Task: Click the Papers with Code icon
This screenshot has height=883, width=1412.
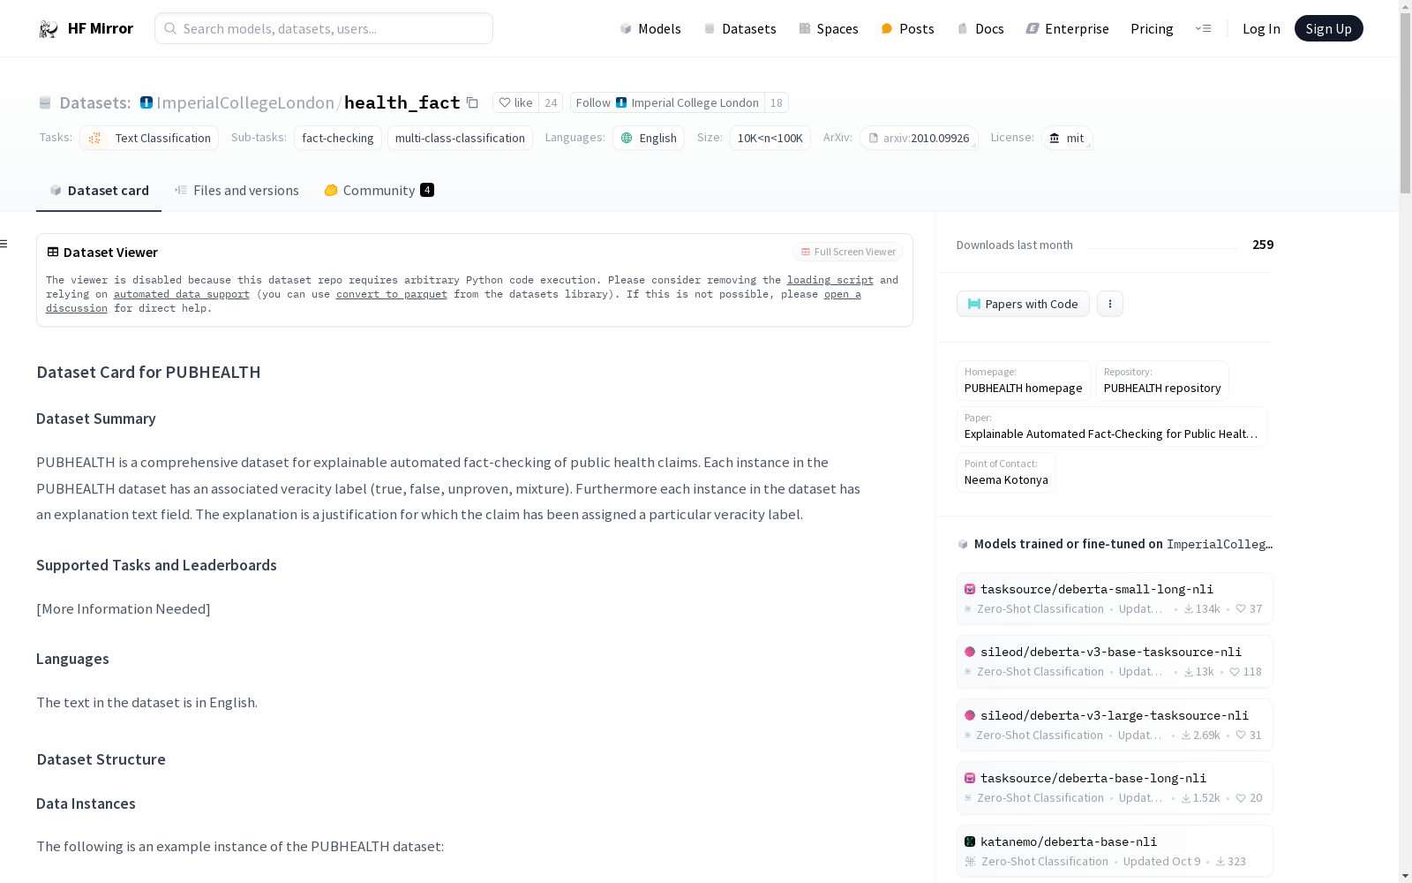Action: point(974,304)
